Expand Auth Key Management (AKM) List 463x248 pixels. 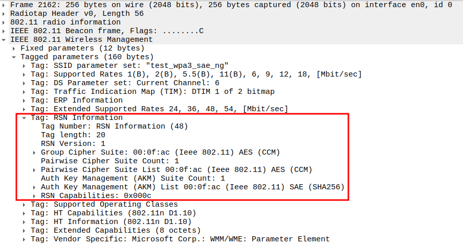35,187
